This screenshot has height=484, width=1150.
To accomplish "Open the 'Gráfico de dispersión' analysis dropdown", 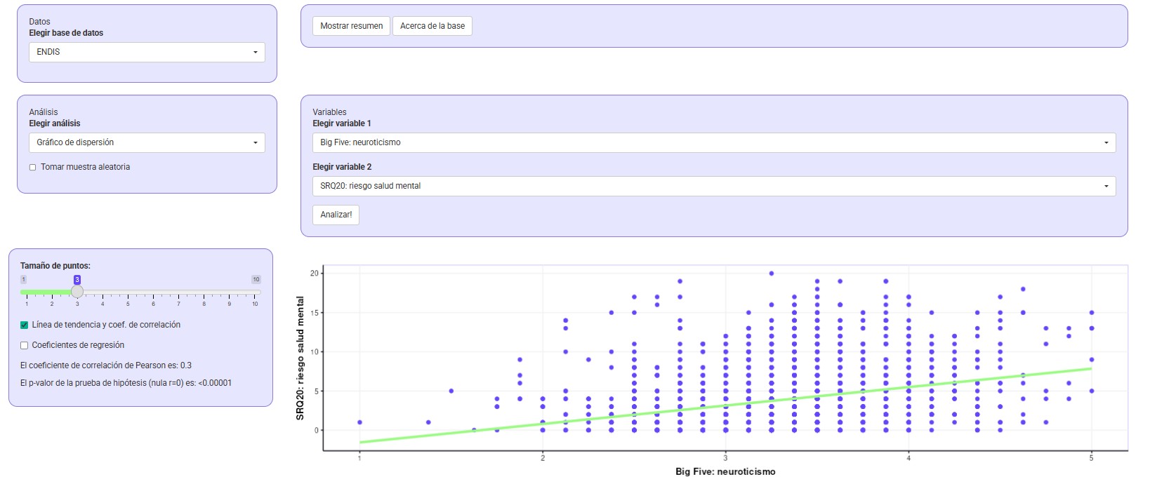I will tap(147, 142).
